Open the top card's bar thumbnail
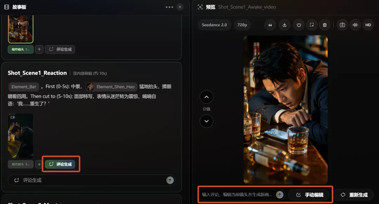Screen dimensions: 379x204 point(21,29)
